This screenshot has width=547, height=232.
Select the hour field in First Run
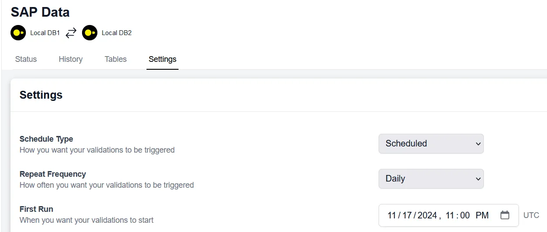(450, 215)
